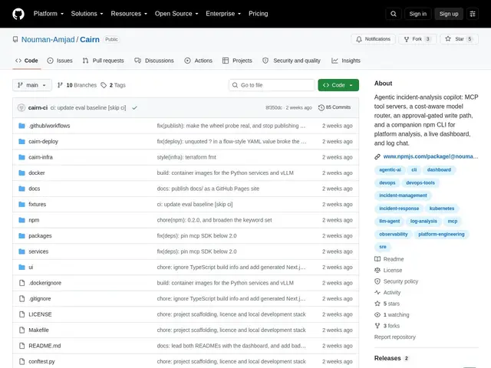Open the Projects tab
Image resolution: width=491 pixels, height=368 pixels.
click(237, 61)
